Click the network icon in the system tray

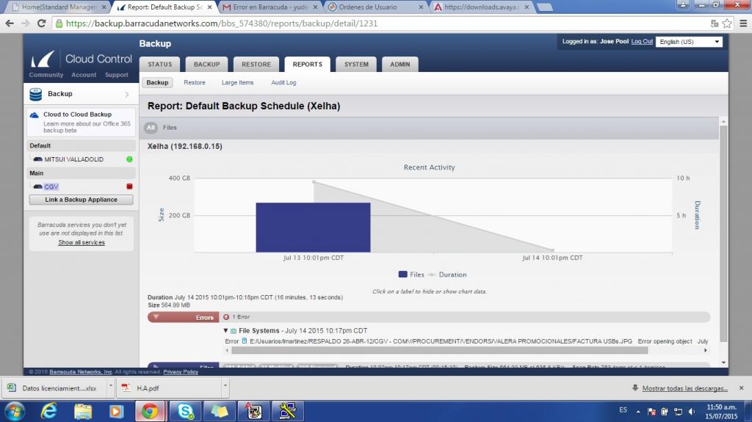[x=678, y=412]
